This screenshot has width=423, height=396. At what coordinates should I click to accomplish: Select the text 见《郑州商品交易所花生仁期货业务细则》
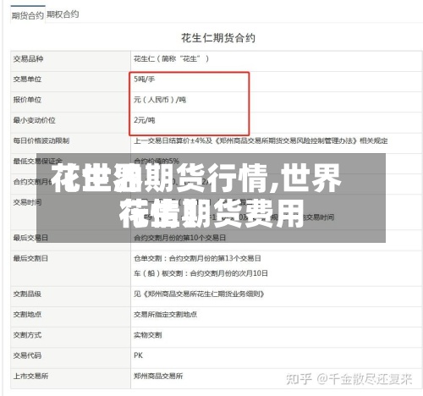(x=199, y=294)
